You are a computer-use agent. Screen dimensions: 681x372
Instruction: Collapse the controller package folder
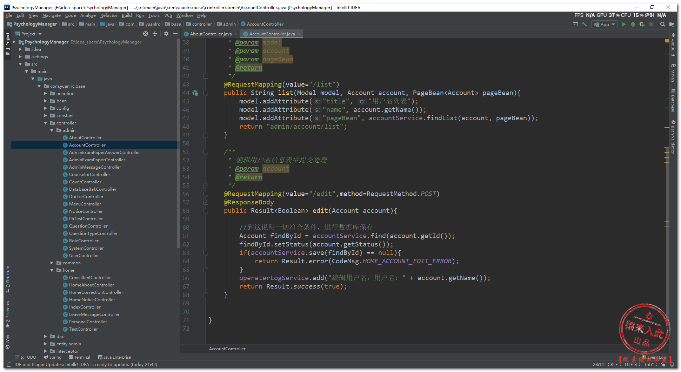[46, 123]
